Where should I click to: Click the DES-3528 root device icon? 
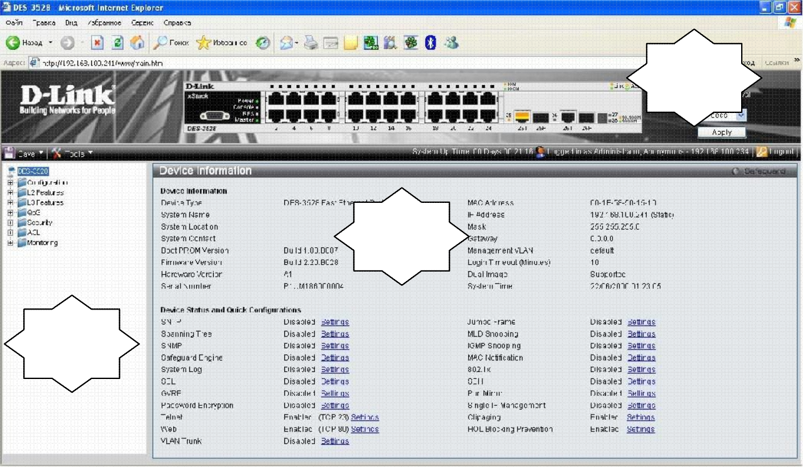(x=12, y=170)
